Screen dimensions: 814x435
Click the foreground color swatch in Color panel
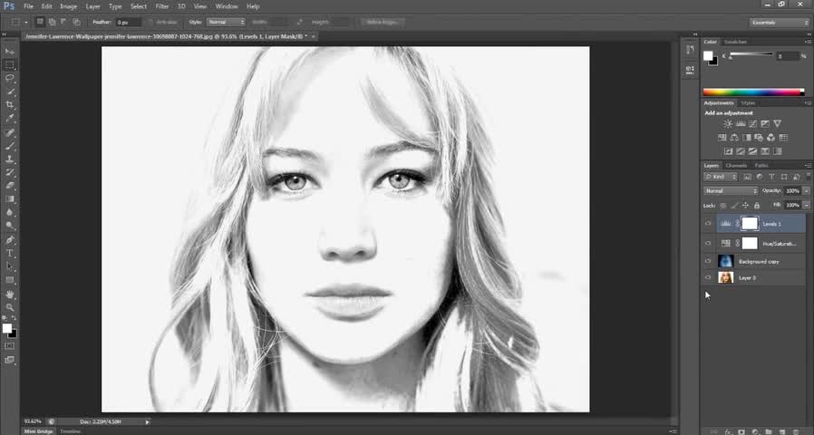708,56
